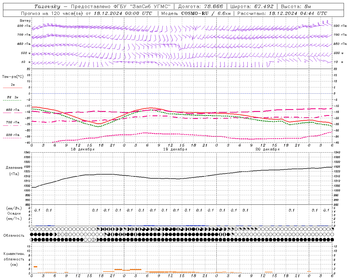Click the "Тем-ра(°C)" temperature legend title
Viewport: 348px width, 278px height.
[13, 77]
